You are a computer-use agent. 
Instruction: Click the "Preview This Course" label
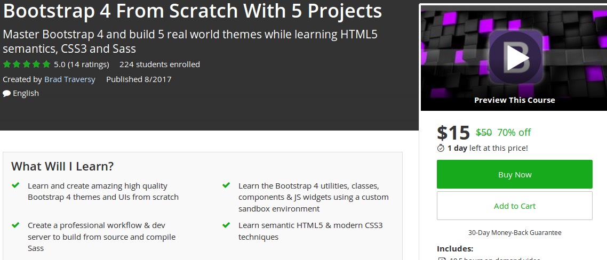[x=514, y=100]
